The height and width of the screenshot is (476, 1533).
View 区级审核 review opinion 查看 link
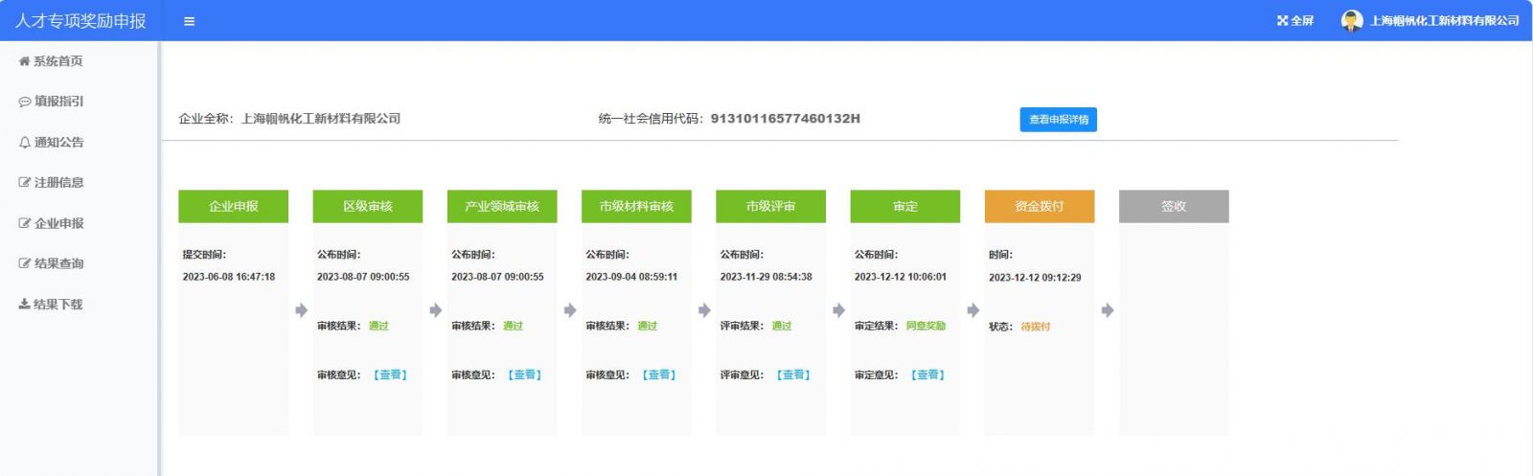[x=390, y=374]
